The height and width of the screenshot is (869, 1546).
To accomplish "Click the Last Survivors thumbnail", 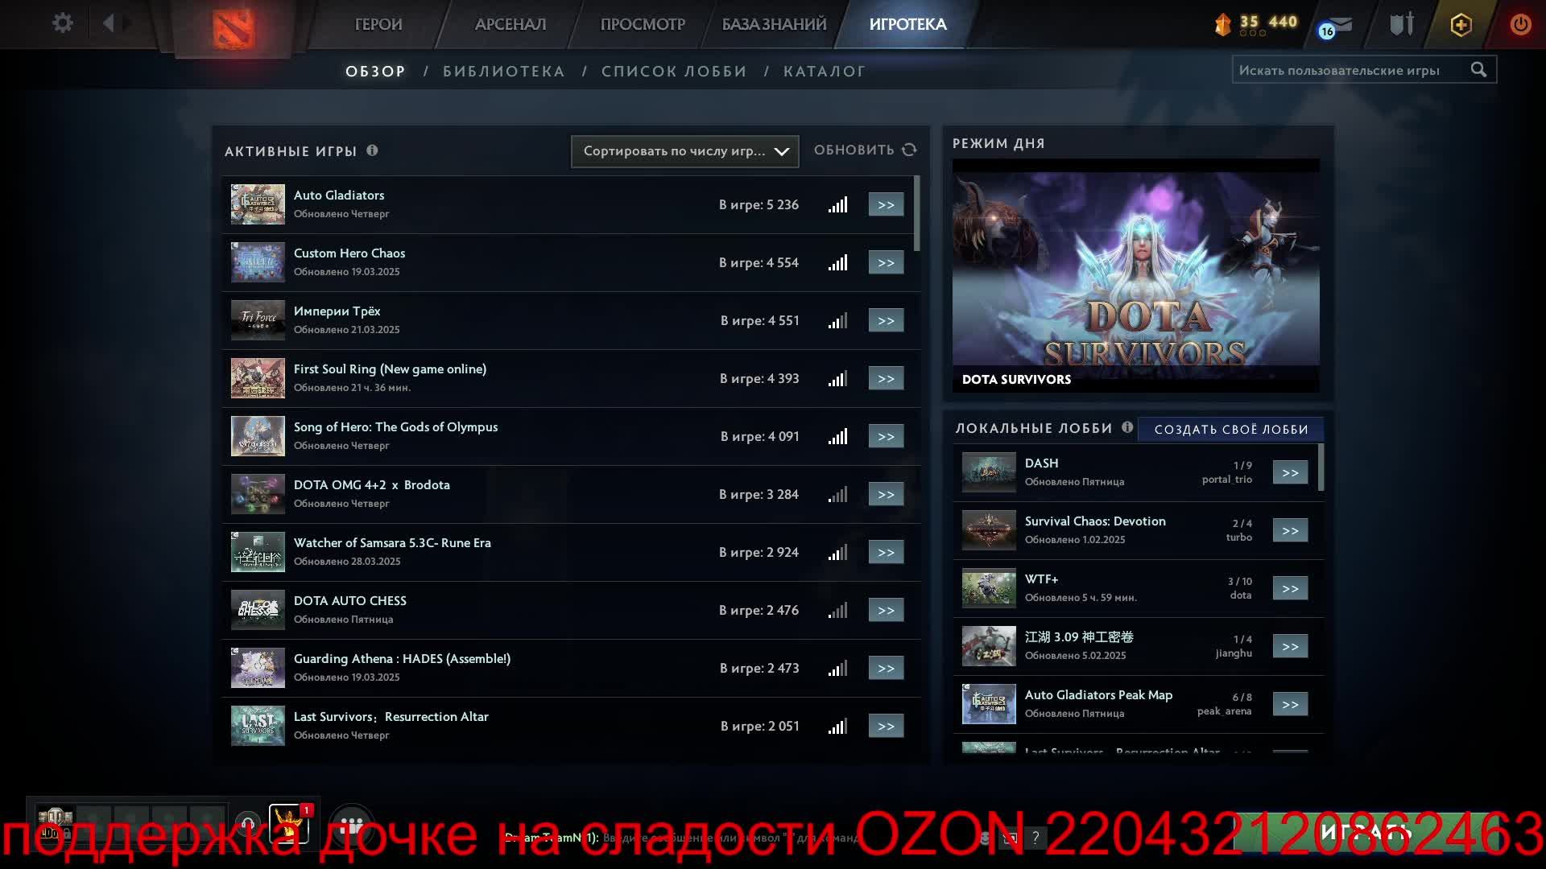I will point(258,726).
